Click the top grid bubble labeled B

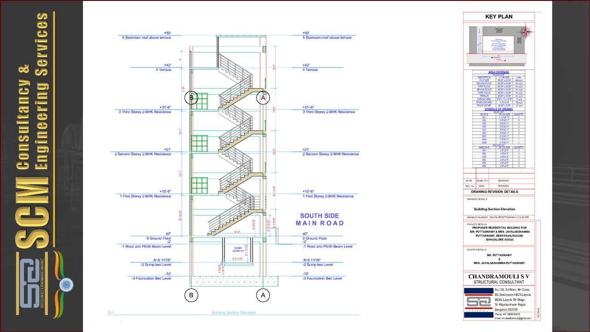(x=191, y=98)
